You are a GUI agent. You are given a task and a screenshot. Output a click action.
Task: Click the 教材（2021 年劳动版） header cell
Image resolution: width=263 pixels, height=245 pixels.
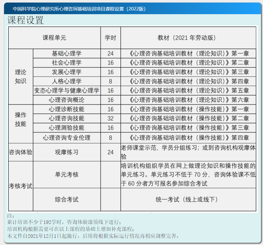pos(188,38)
